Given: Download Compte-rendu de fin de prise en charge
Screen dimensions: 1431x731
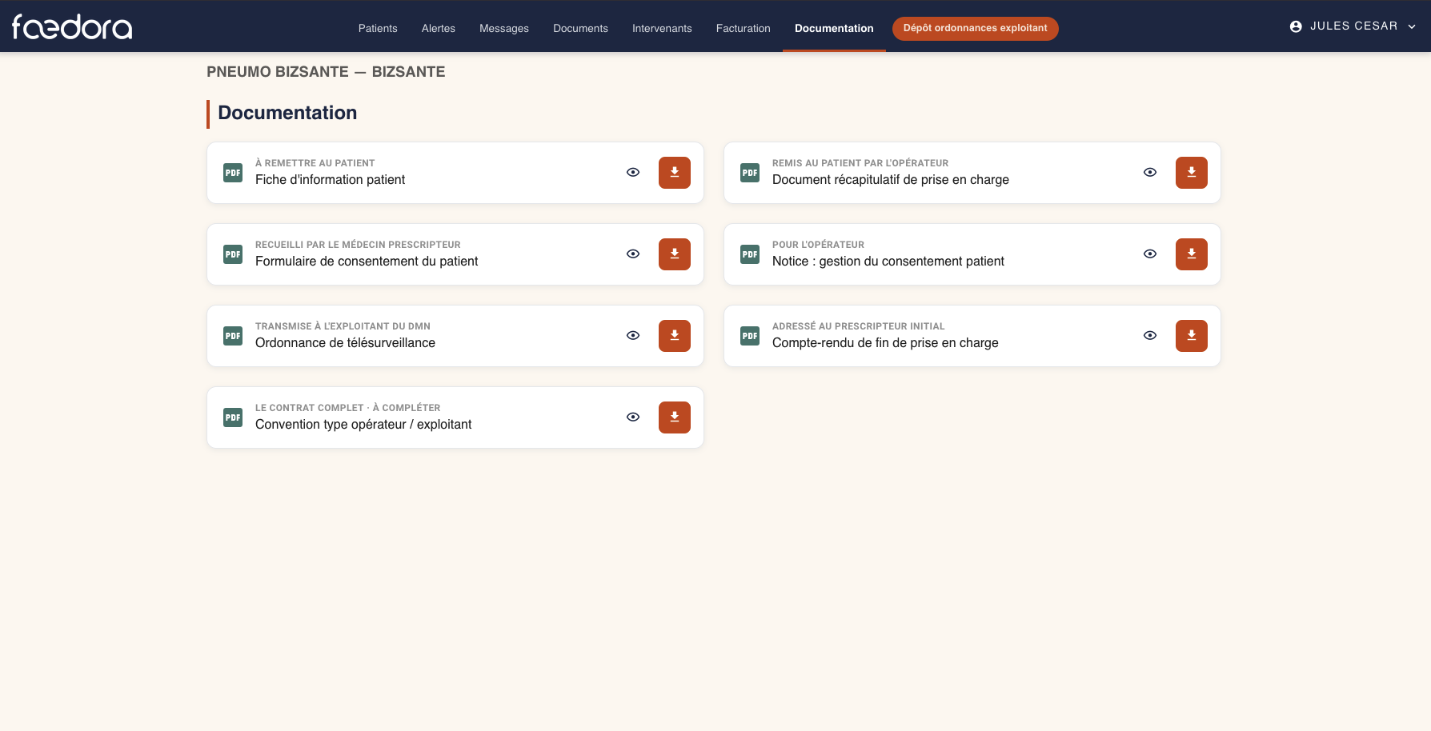Looking at the screenshot, I should (1192, 336).
